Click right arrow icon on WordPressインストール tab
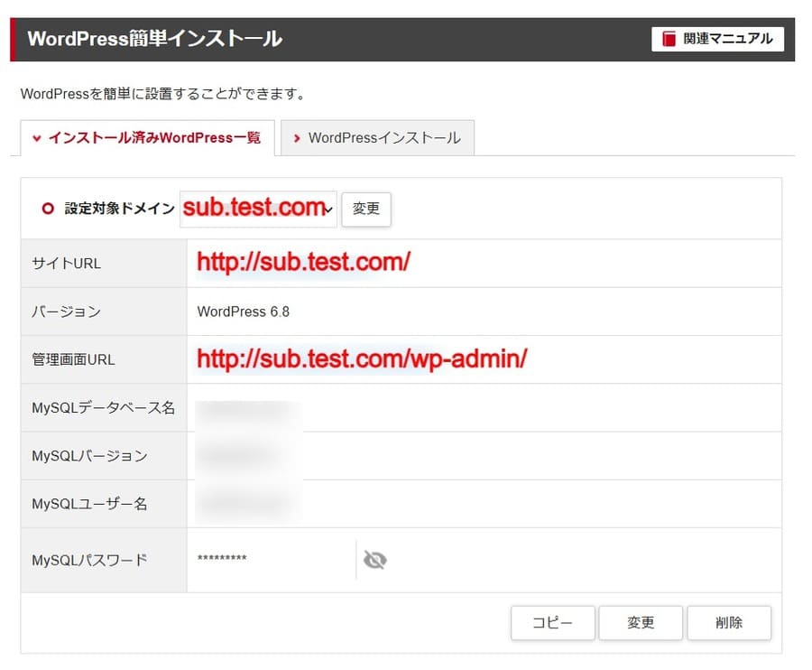This screenshot has width=812, height=670. (297, 139)
